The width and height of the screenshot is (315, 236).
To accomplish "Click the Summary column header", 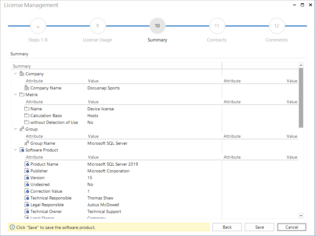I will click(x=117, y=66).
